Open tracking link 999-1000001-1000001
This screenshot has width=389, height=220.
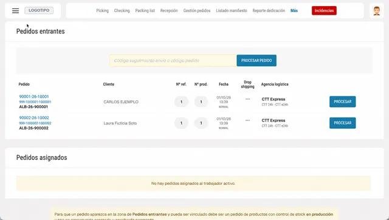[x=35, y=102]
